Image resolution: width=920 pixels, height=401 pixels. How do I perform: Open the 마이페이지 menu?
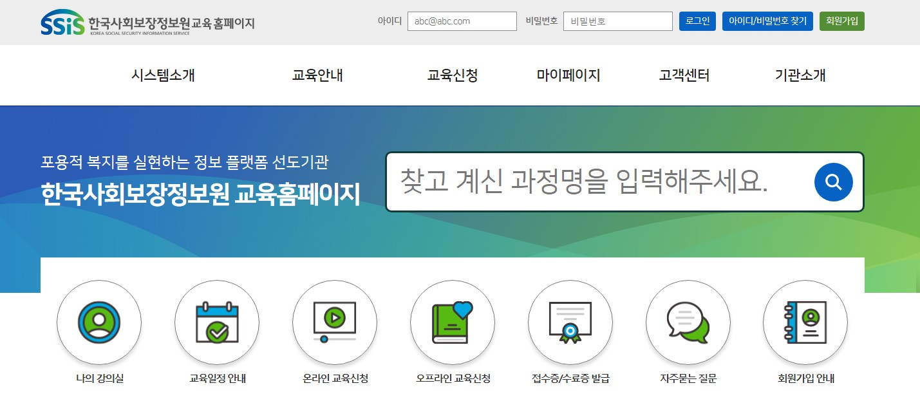click(568, 75)
